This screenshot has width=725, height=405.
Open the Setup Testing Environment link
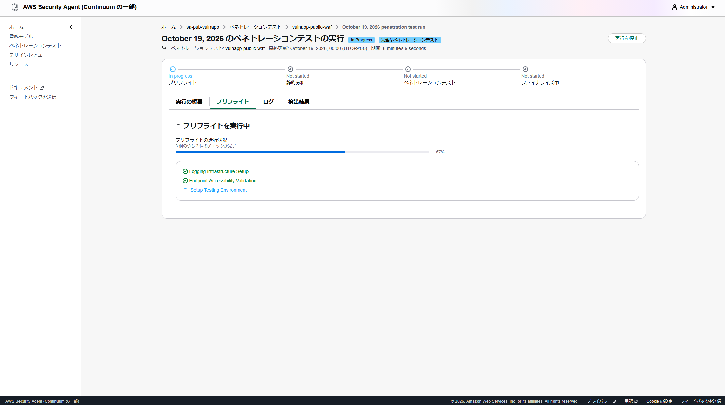(219, 190)
